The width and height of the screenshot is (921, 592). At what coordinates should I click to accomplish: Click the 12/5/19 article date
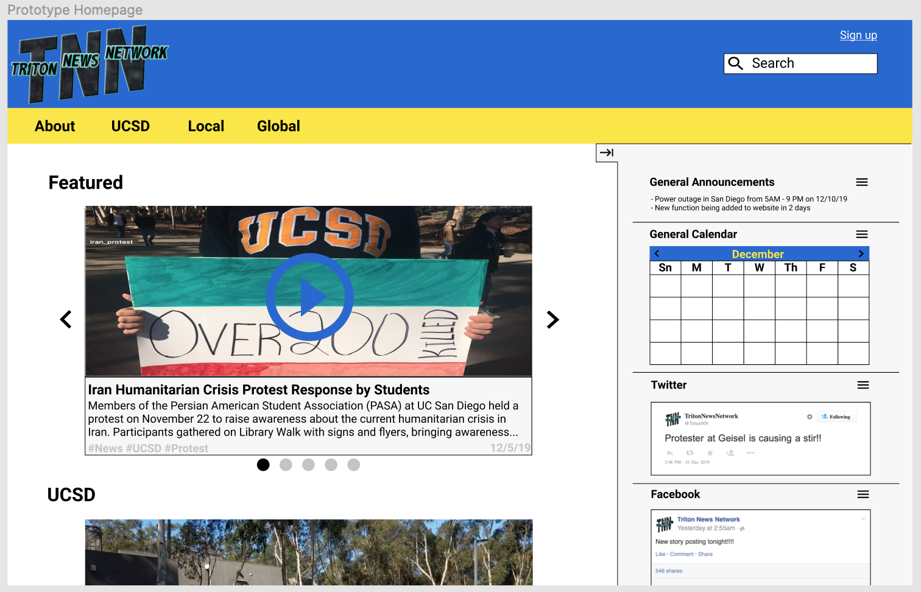(510, 448)
